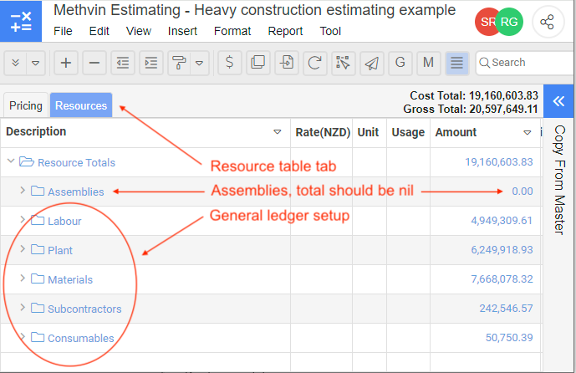Click Copy From Master vertical label
This screenshot has height=373, width=576.
point(559,180)
